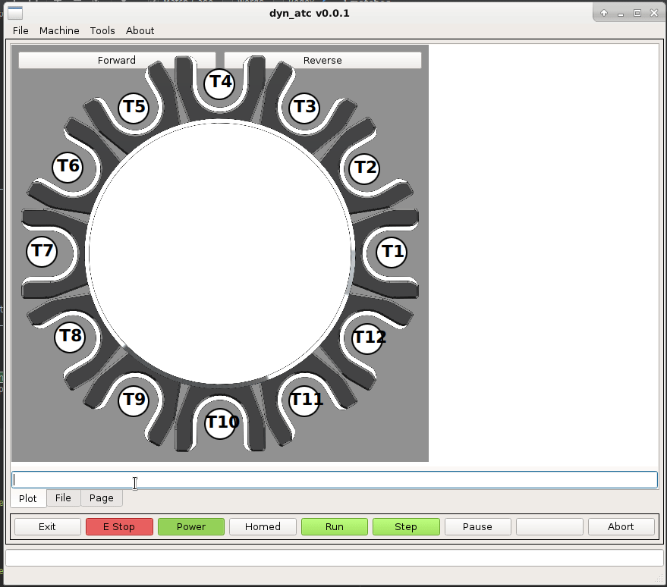Open the About menu
This screenshot has height=587, width=667.
(x=140, y=30)
